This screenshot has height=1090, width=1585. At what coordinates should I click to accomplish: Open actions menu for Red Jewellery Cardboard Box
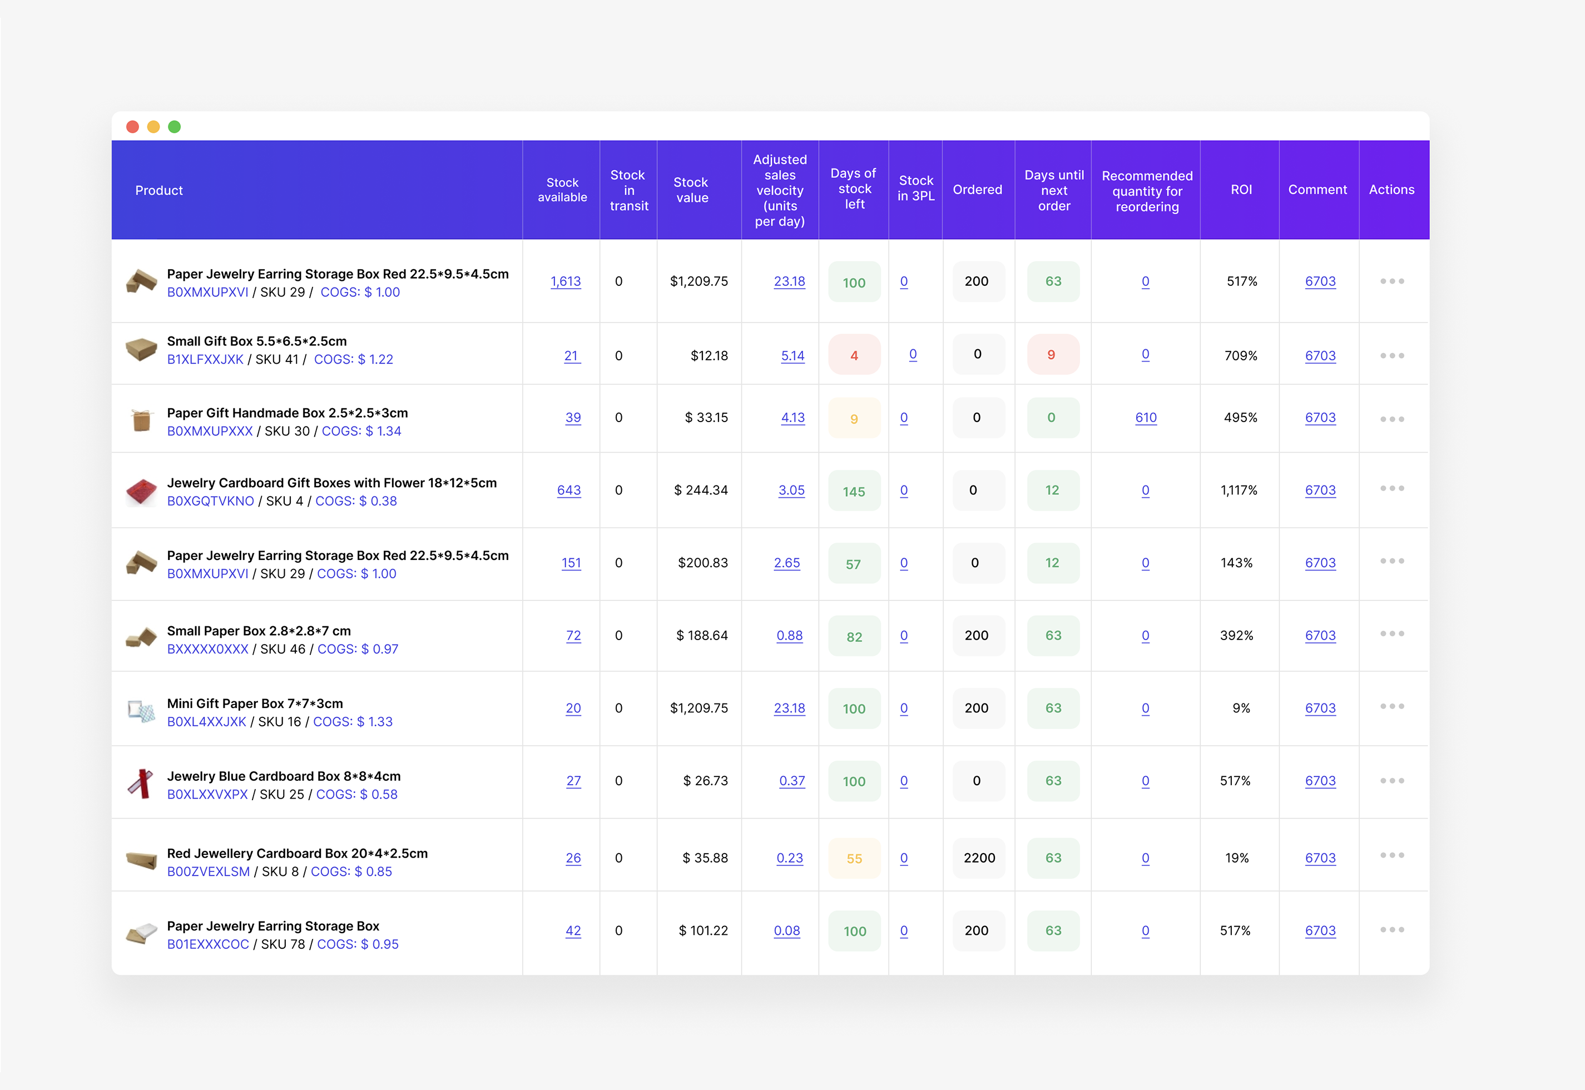point(1391,855)
